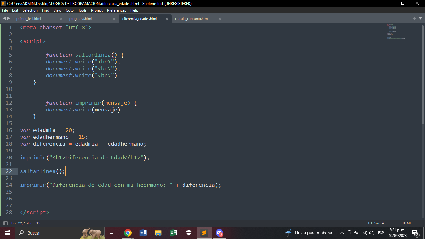Open the Wi-Fi network tray icon
This screenshot has width=425, height=239.
pyautogui.click(x=364, y=233)
